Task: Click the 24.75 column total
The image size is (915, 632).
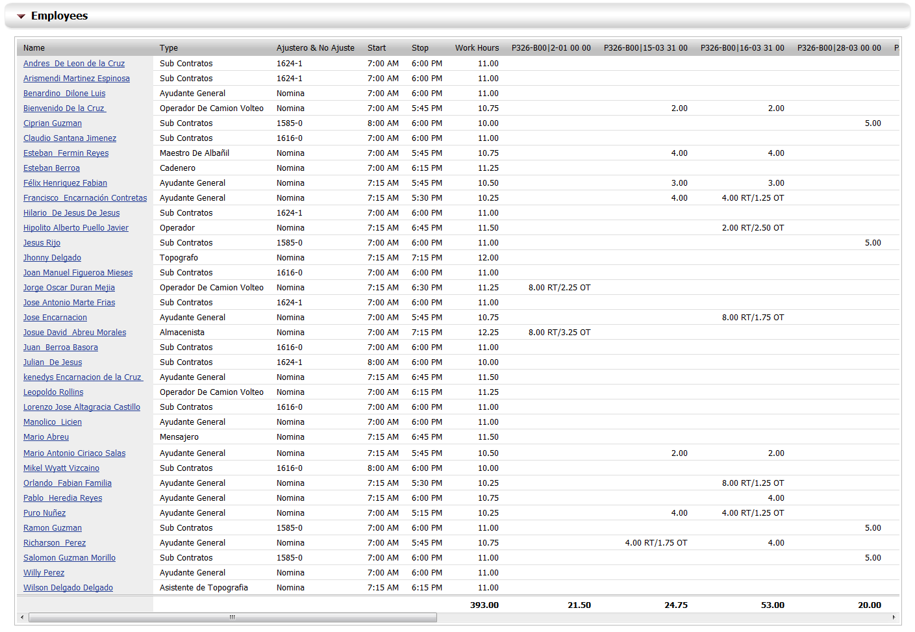Action: click(x=676, y=605)
